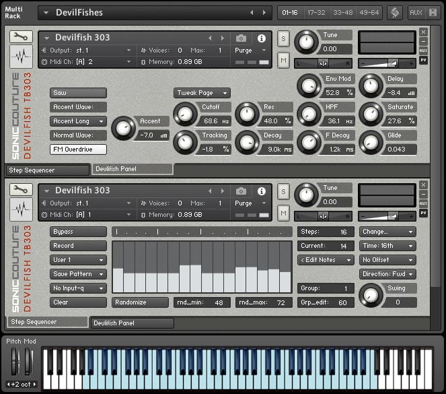Open Purge menu of channel 2 instrument
This screenshot has width=446, height=394.
250,51
